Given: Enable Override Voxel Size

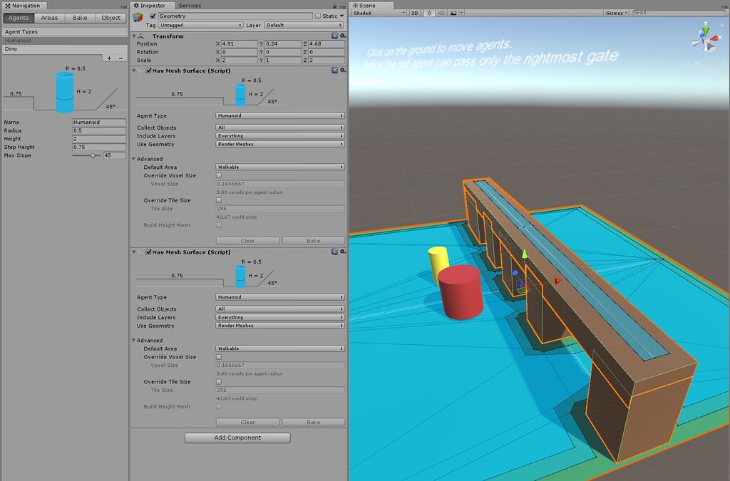Looking at the screenshot, I should 220,176.
